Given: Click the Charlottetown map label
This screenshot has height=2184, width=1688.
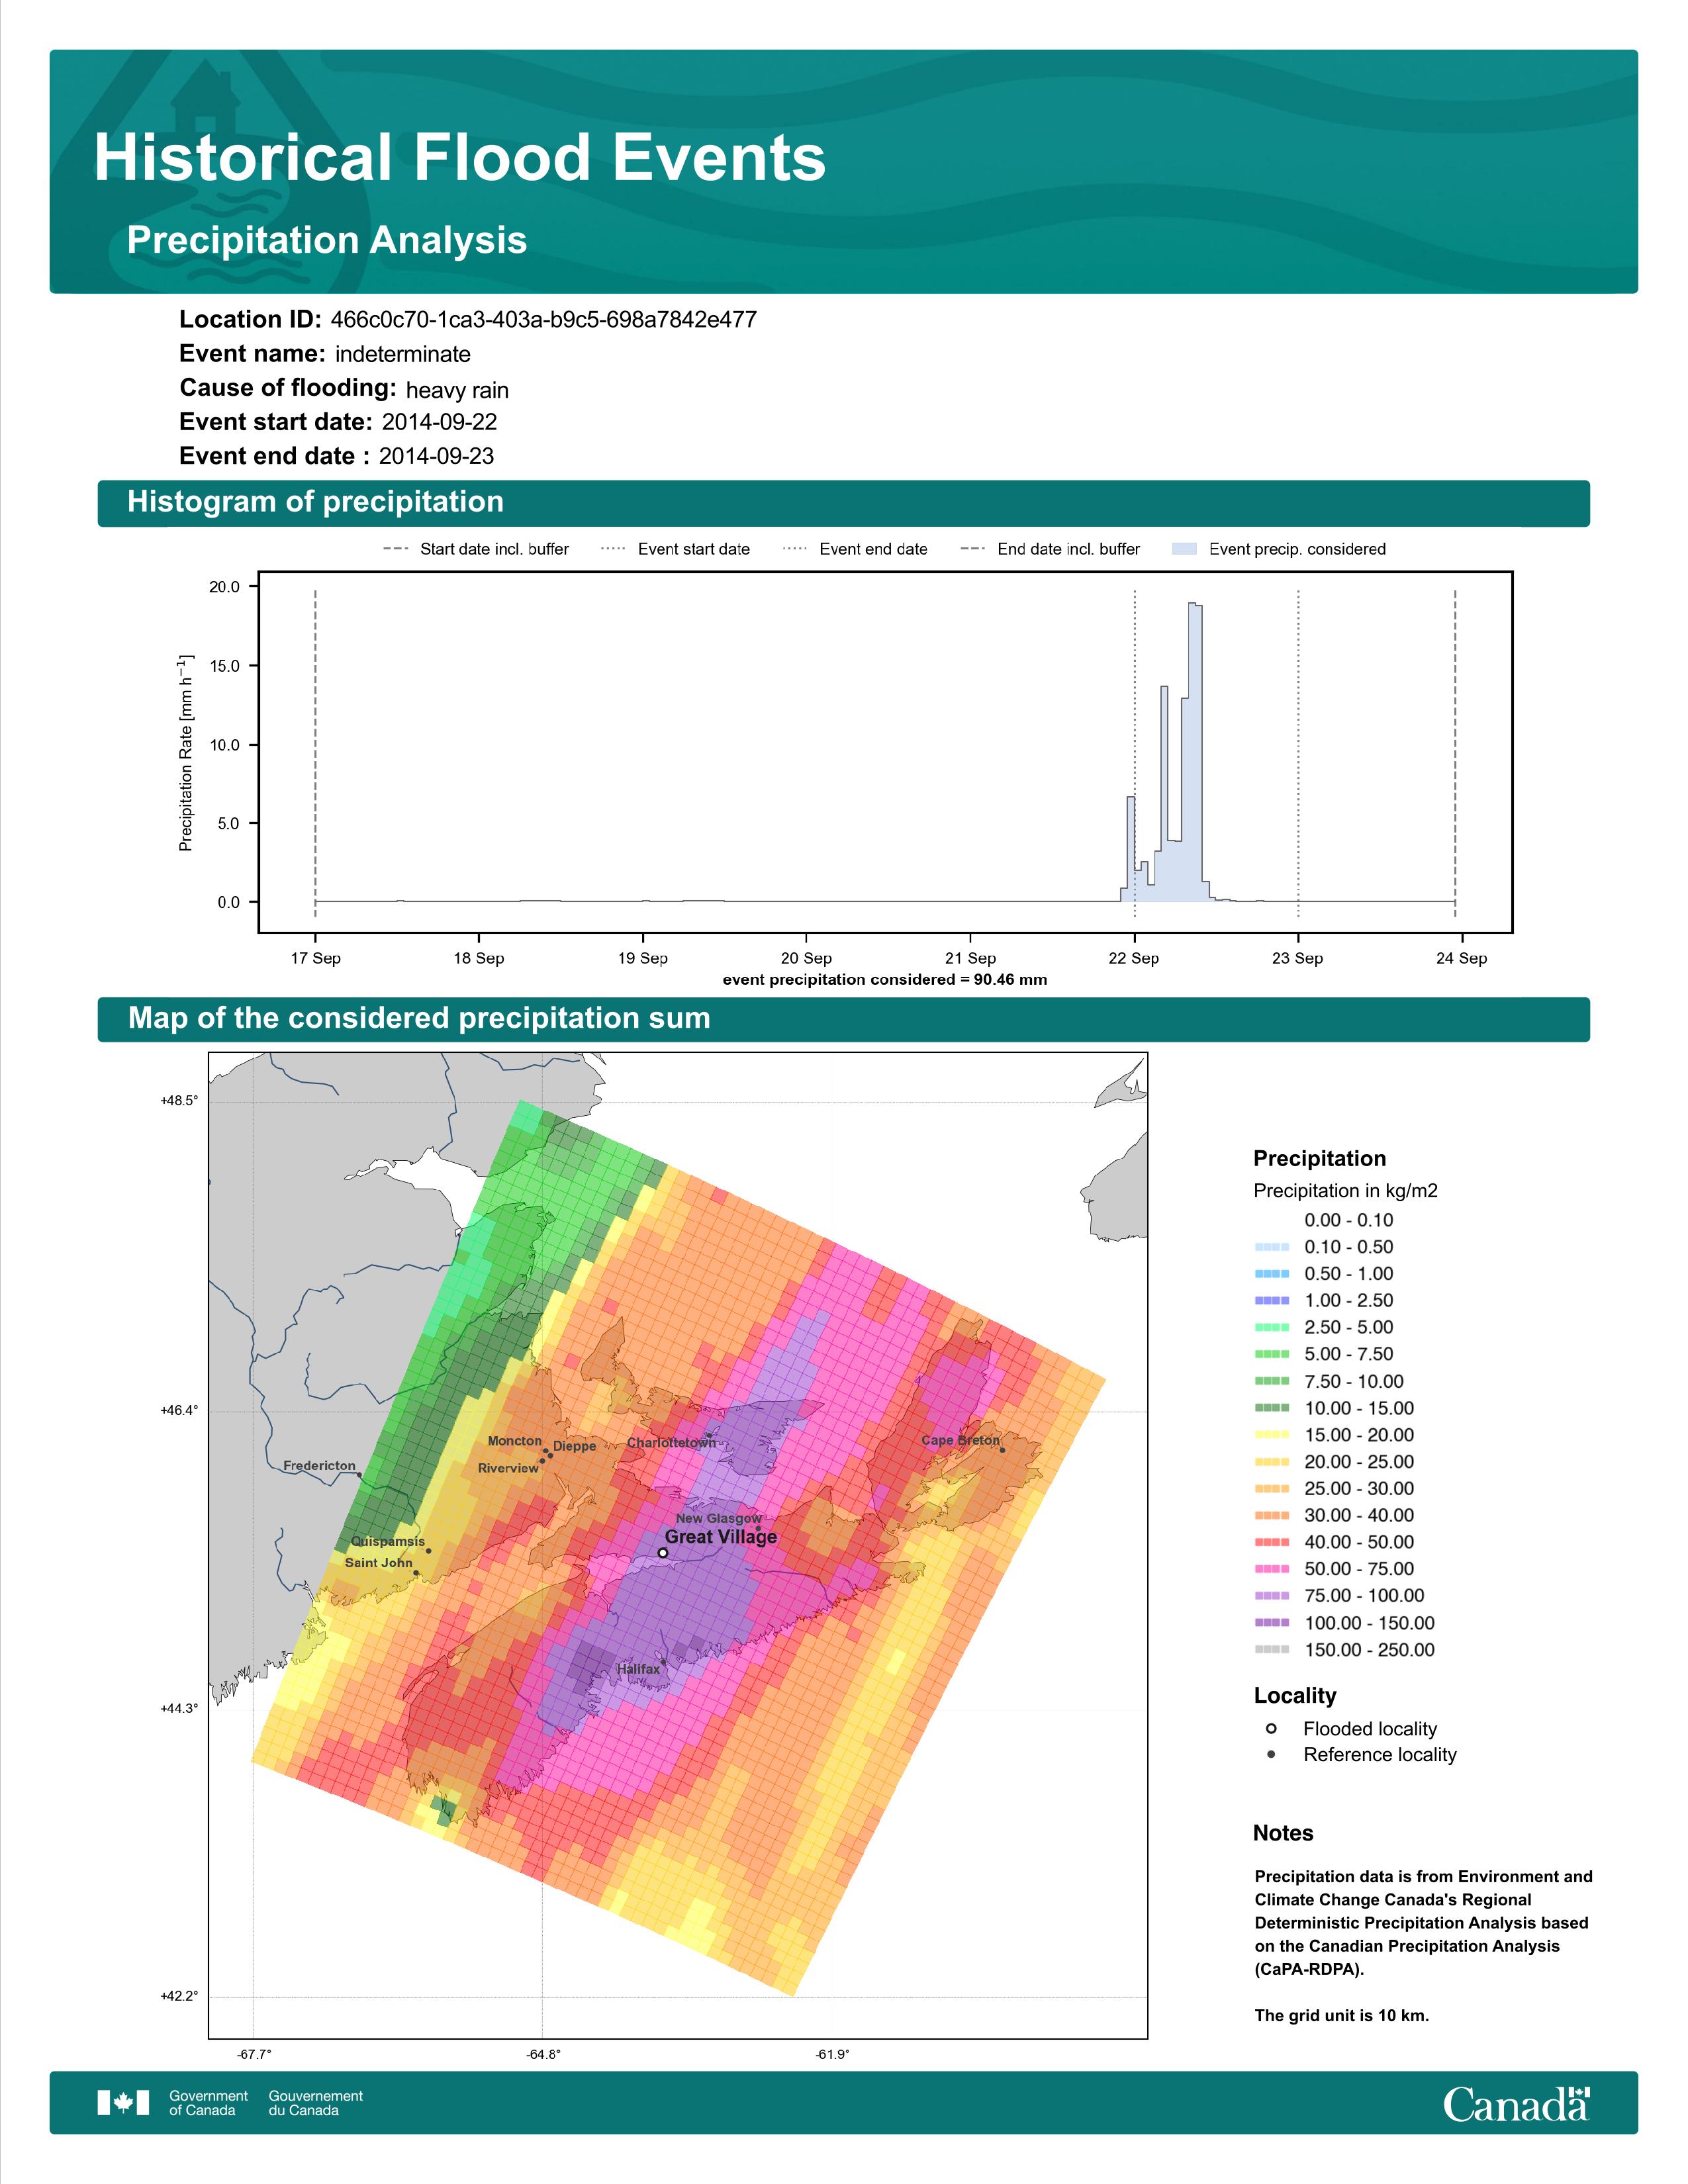Looking at the screenshot, I should (672, 1443).
